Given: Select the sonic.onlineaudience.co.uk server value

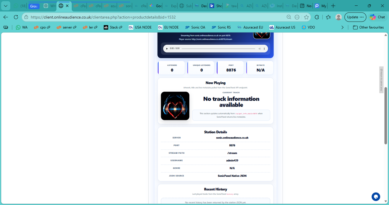Looking at the screenshot, I should click(232, 138).
